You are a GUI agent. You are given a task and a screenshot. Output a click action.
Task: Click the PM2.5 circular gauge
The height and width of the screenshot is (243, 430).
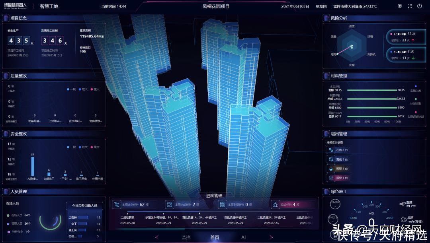point(333,220)
